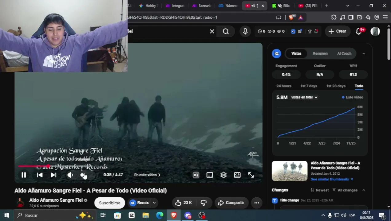Open the Windows Start menu
This screenshot has width=391, height=221.
(x=7, y=215)
